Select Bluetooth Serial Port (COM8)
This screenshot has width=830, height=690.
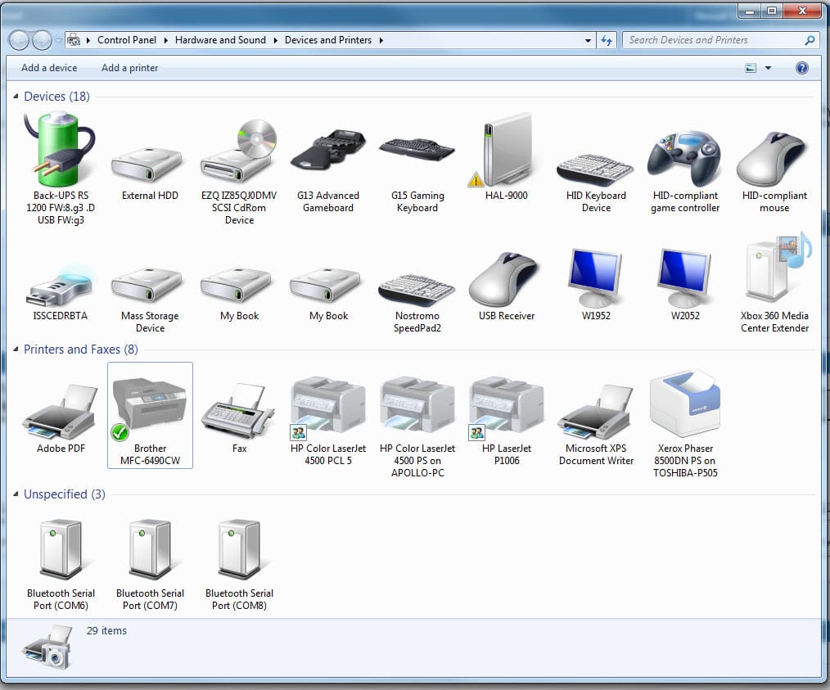tap(239, 564)
